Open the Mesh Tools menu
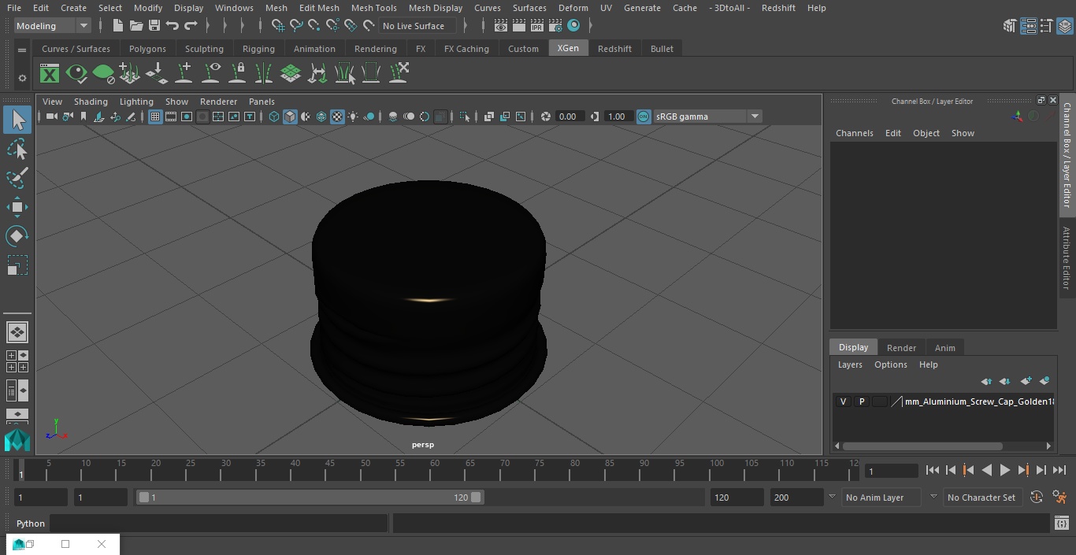This screenshot has height=555, width=1076. pos(373,8)
